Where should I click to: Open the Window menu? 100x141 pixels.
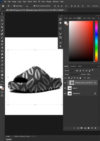pyautogui.click(x=56, y=2)
